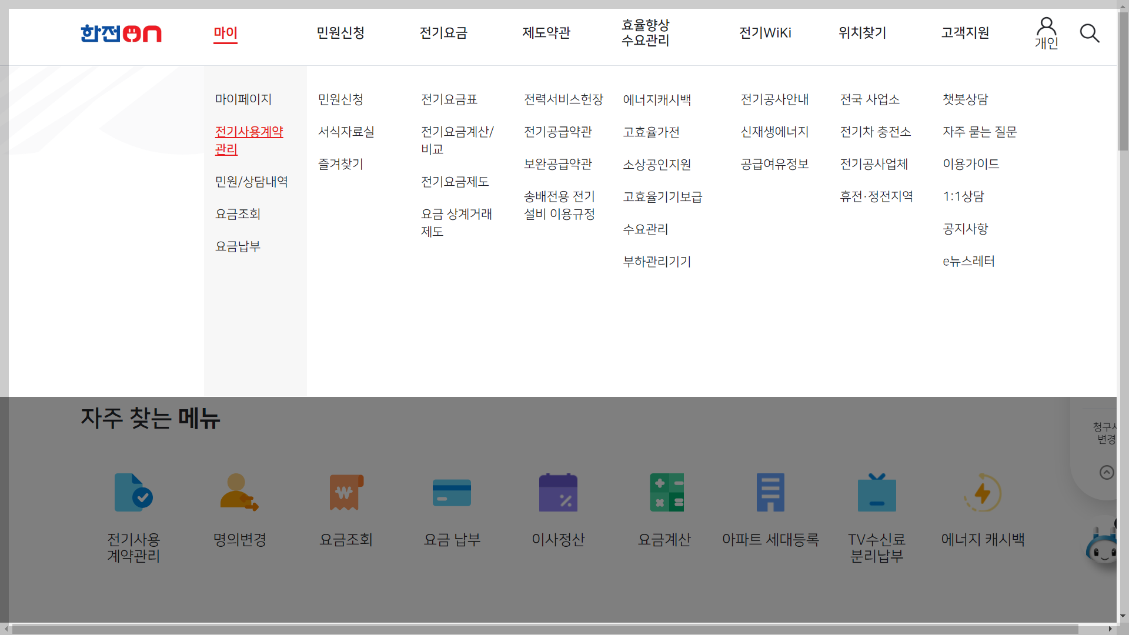Go to 마이페이지
Viewport: 1129px width, 635px height.
coord(243,99)
